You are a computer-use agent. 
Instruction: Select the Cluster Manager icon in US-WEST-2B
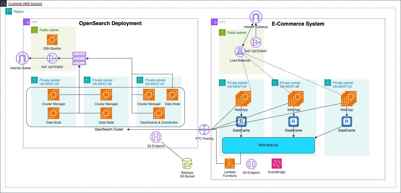click(x=106, y=95)
